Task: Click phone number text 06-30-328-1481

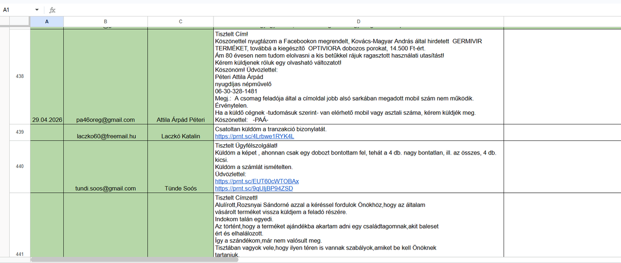Action: coord(236,91)
